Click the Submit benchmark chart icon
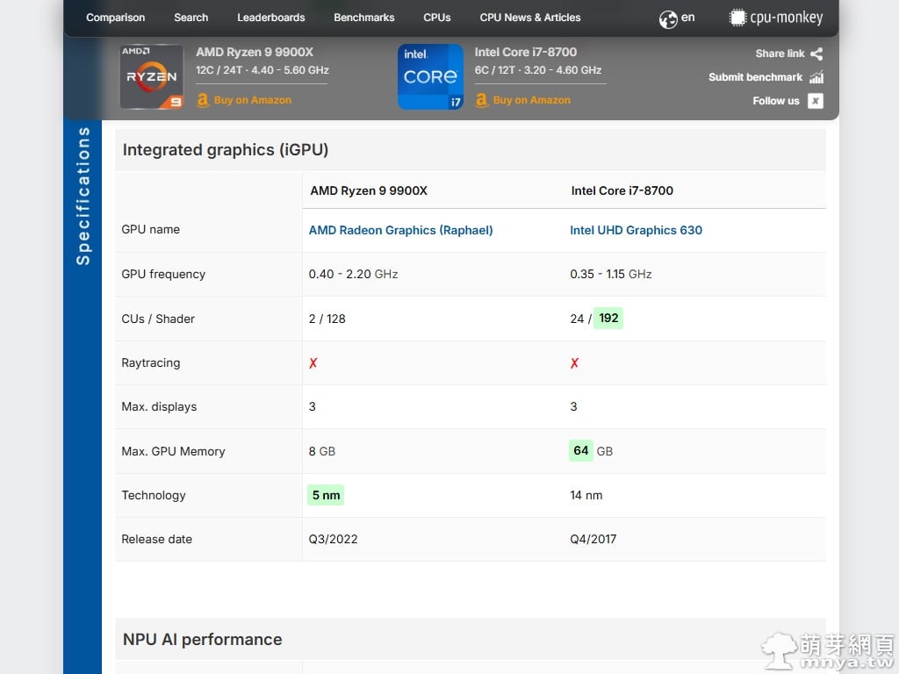Screen dimensions: 899x674 pyautogui.click(x=816, y=77)
